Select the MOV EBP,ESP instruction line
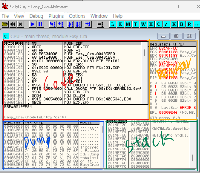Screen dimensions: 200x173 pos(73,47)
